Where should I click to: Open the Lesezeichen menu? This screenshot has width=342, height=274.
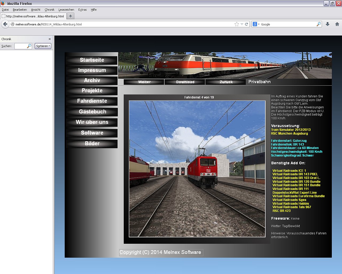point(66,10)
